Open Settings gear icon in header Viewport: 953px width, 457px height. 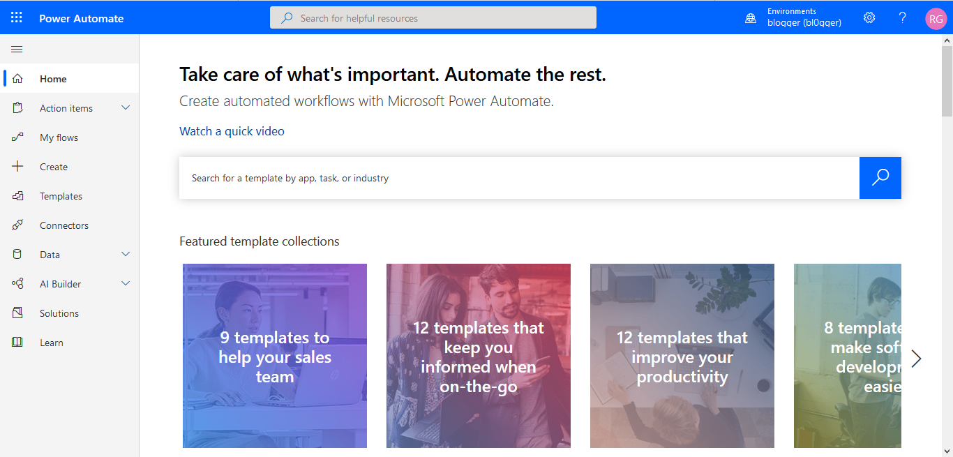tap(869, 17)
